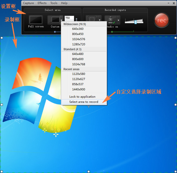Click the bottom-center handle of recording frame
Image resolution: width=177 pixels, height=173 pixels.
(x=88, y=172)
